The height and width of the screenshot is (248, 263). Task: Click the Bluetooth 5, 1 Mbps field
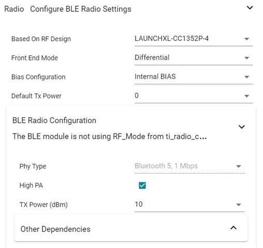189,166
